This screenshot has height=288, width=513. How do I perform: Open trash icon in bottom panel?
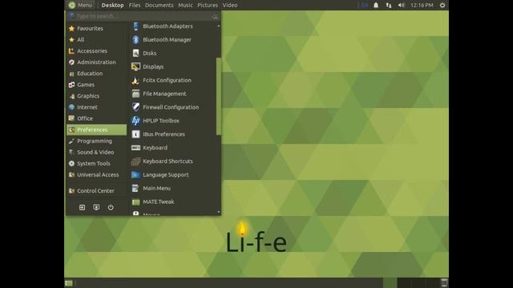444,282
